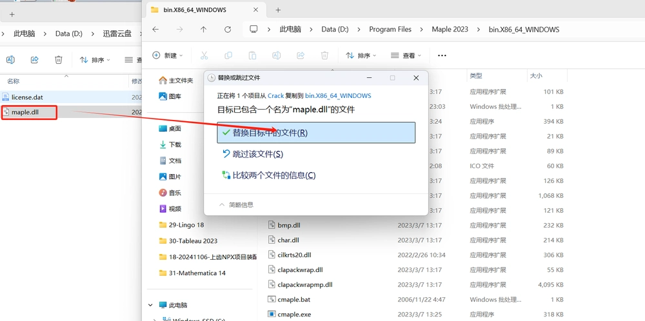Open Desktop in navigation pane
Viewport: 645px width, 321px height.
(170, 129)
